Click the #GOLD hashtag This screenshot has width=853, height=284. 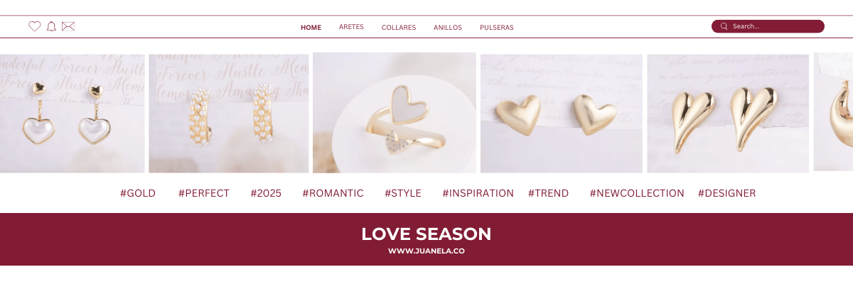click(138, 193)
